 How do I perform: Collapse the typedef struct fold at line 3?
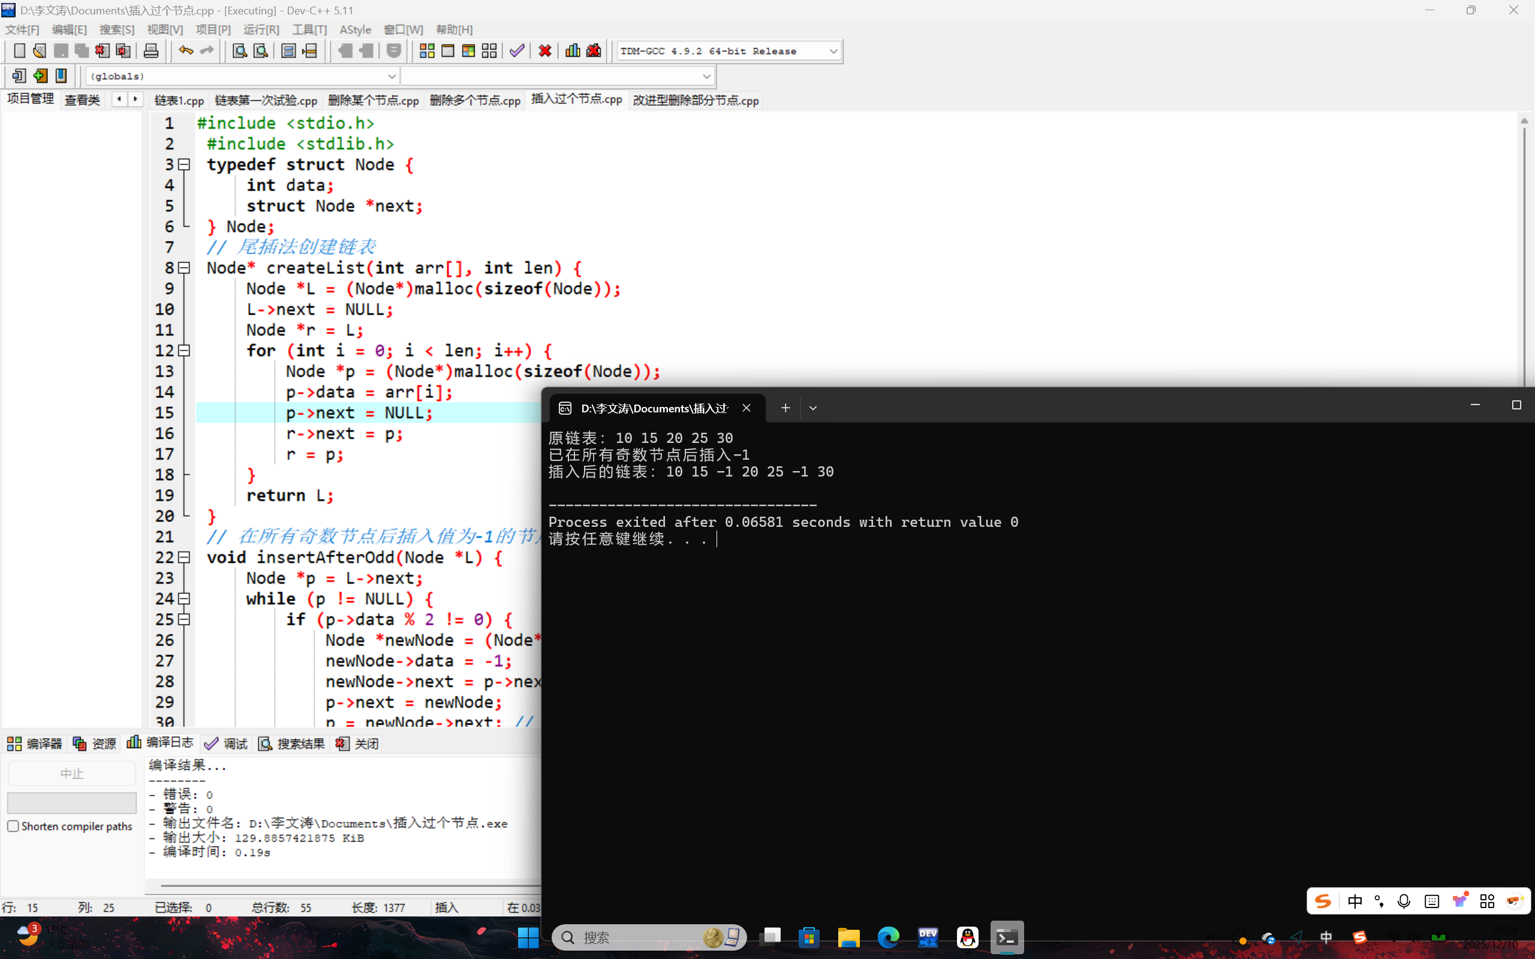click(x=184, y=165)
